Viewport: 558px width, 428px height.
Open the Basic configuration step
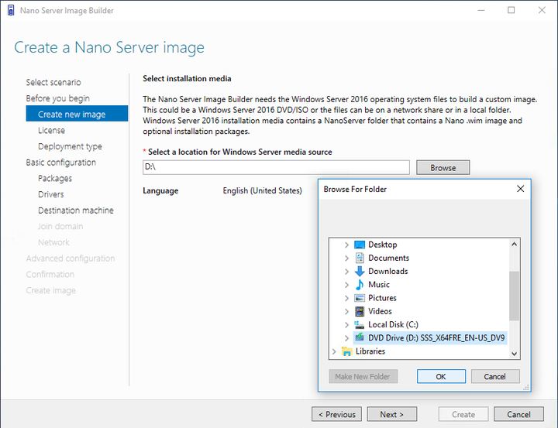[61, 163]
